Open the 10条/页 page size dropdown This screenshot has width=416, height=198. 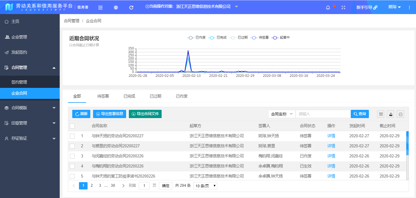click(x=205, y=185)
